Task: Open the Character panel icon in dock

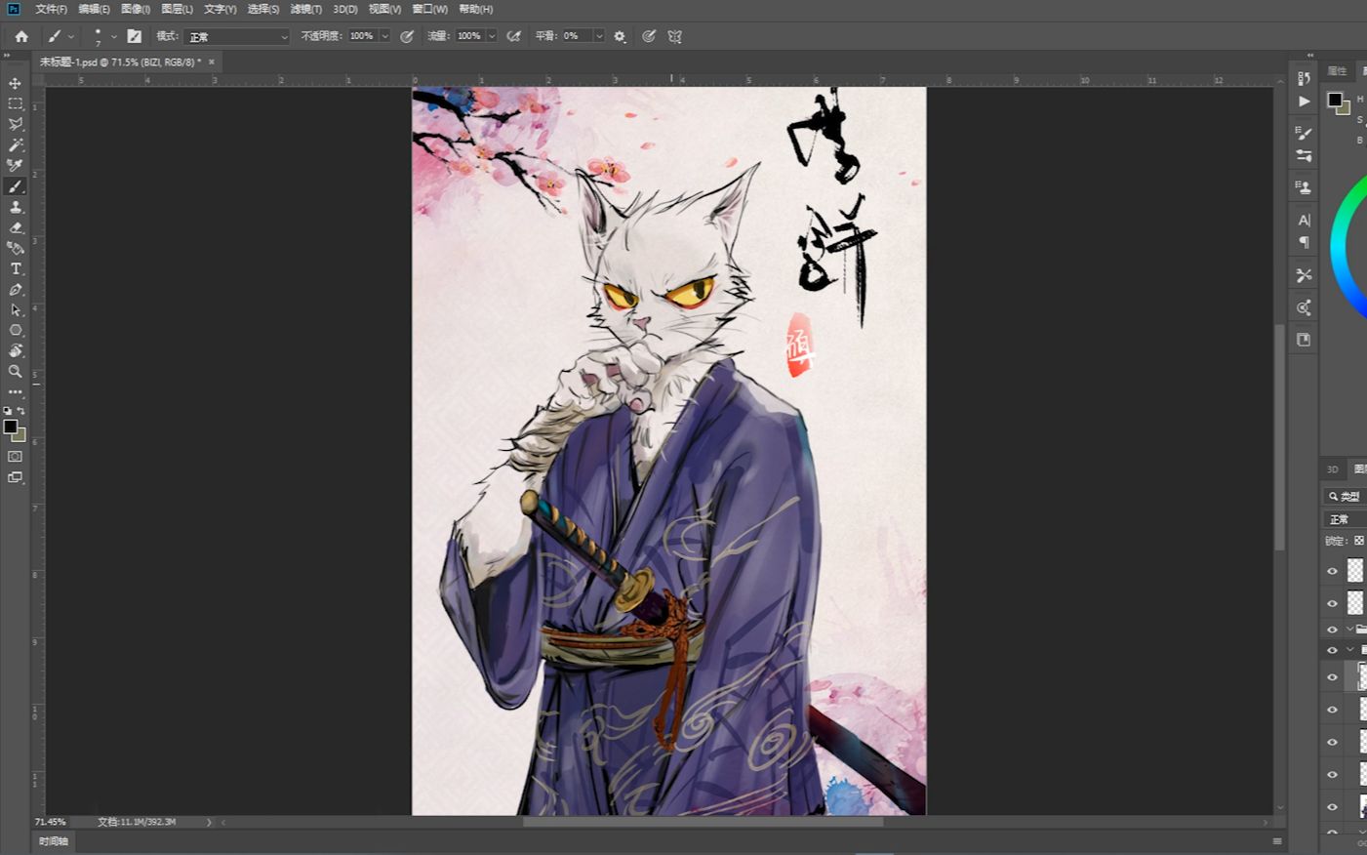Action: click(1305, 220)
